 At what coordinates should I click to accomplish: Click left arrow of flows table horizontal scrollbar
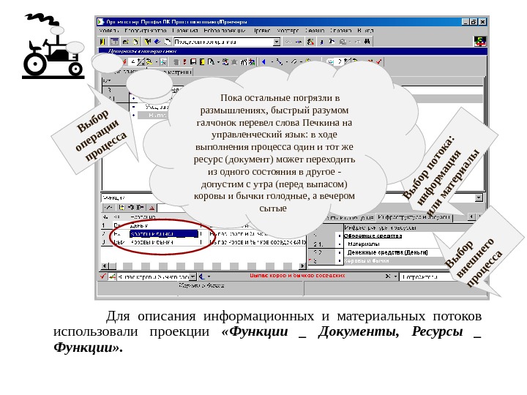(x=105, y=266)
